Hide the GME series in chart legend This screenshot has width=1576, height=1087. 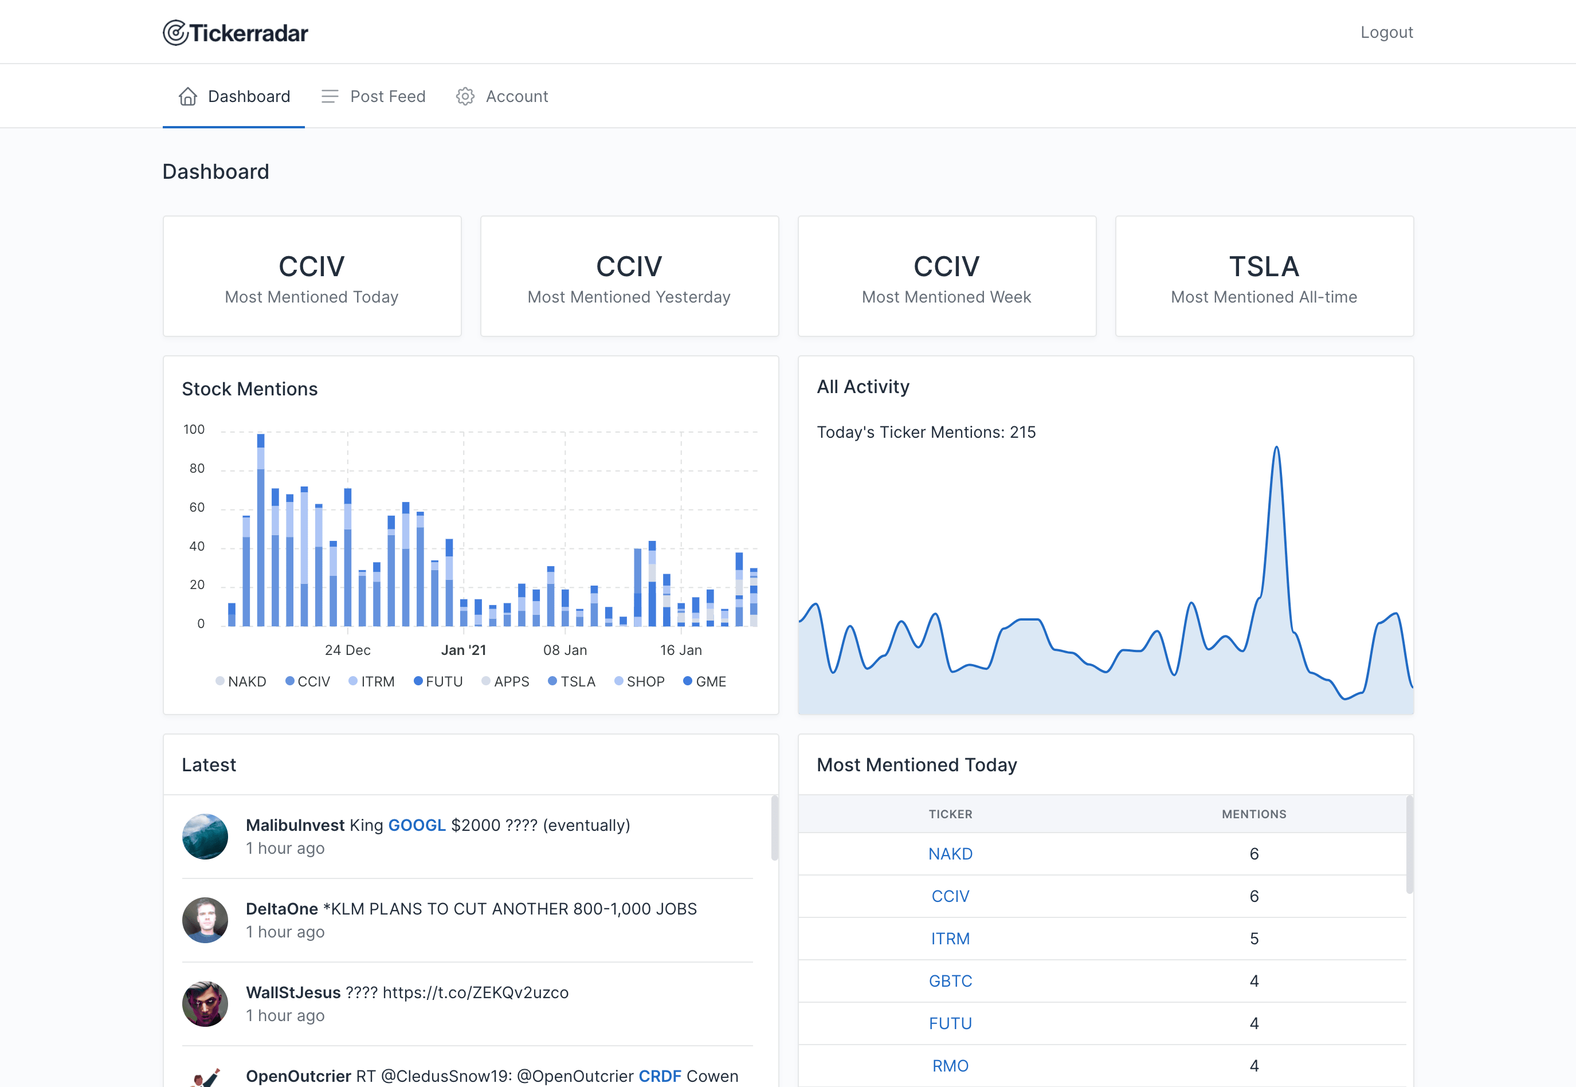(x=704, y=681)
